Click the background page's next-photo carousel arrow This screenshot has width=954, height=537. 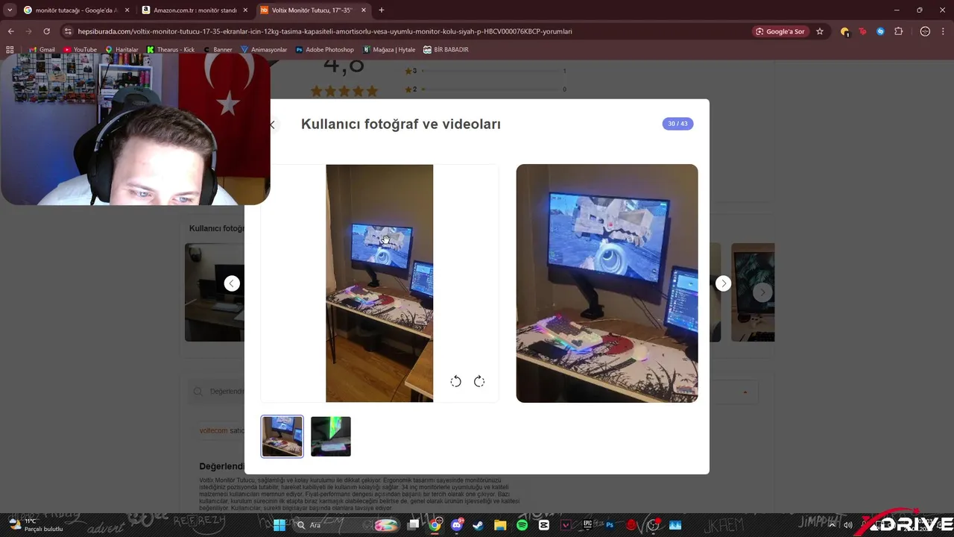click(x=762, y=292)
